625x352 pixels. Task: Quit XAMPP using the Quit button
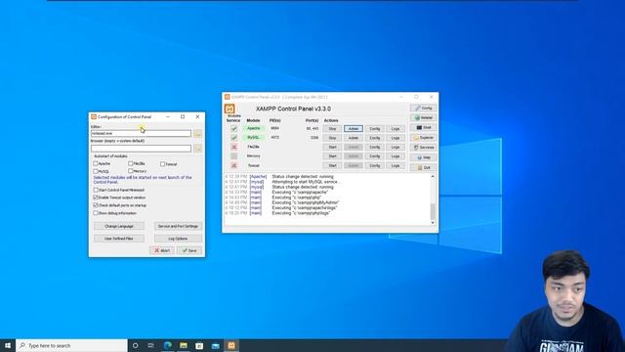423,167
